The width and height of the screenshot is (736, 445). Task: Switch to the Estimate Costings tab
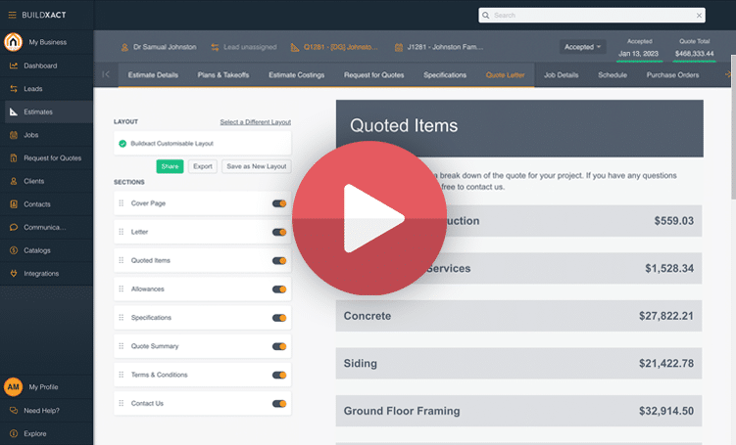click(298, 75)
